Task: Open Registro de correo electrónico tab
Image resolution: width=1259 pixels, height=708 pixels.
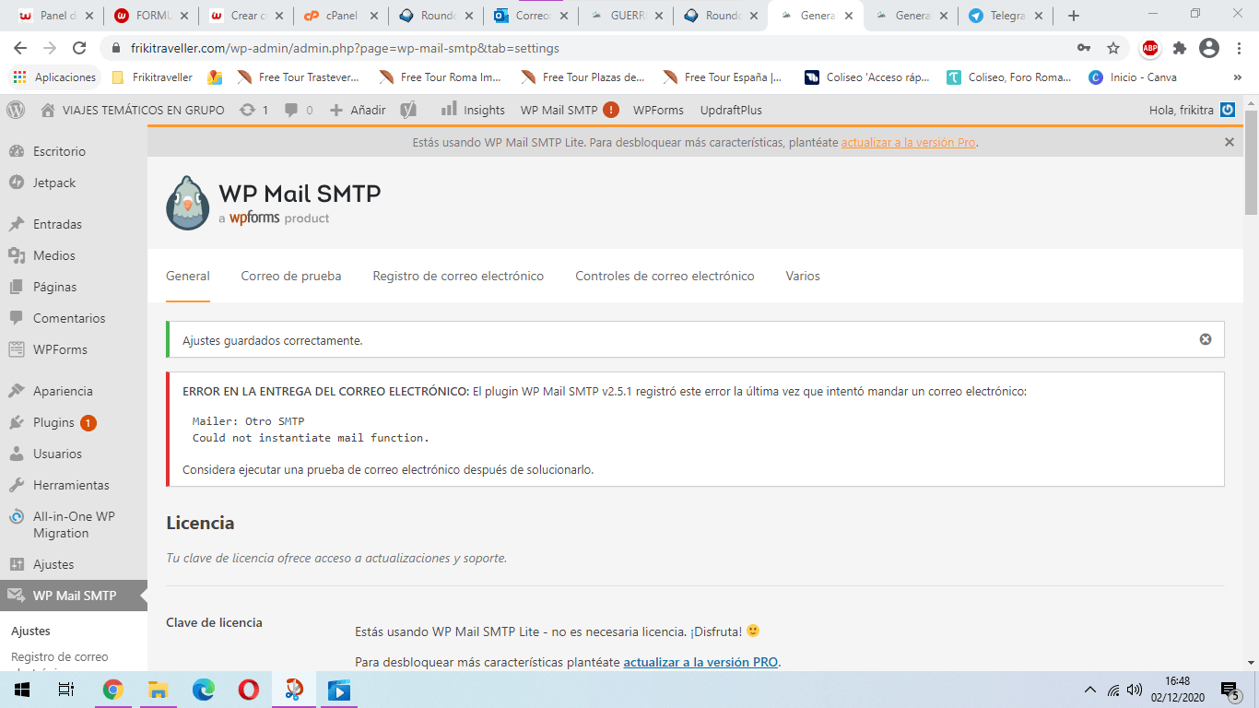Action: point(458,276)
